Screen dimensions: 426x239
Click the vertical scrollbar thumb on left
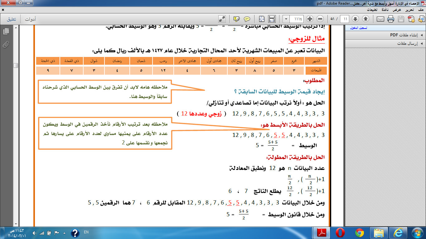[16, 65]
